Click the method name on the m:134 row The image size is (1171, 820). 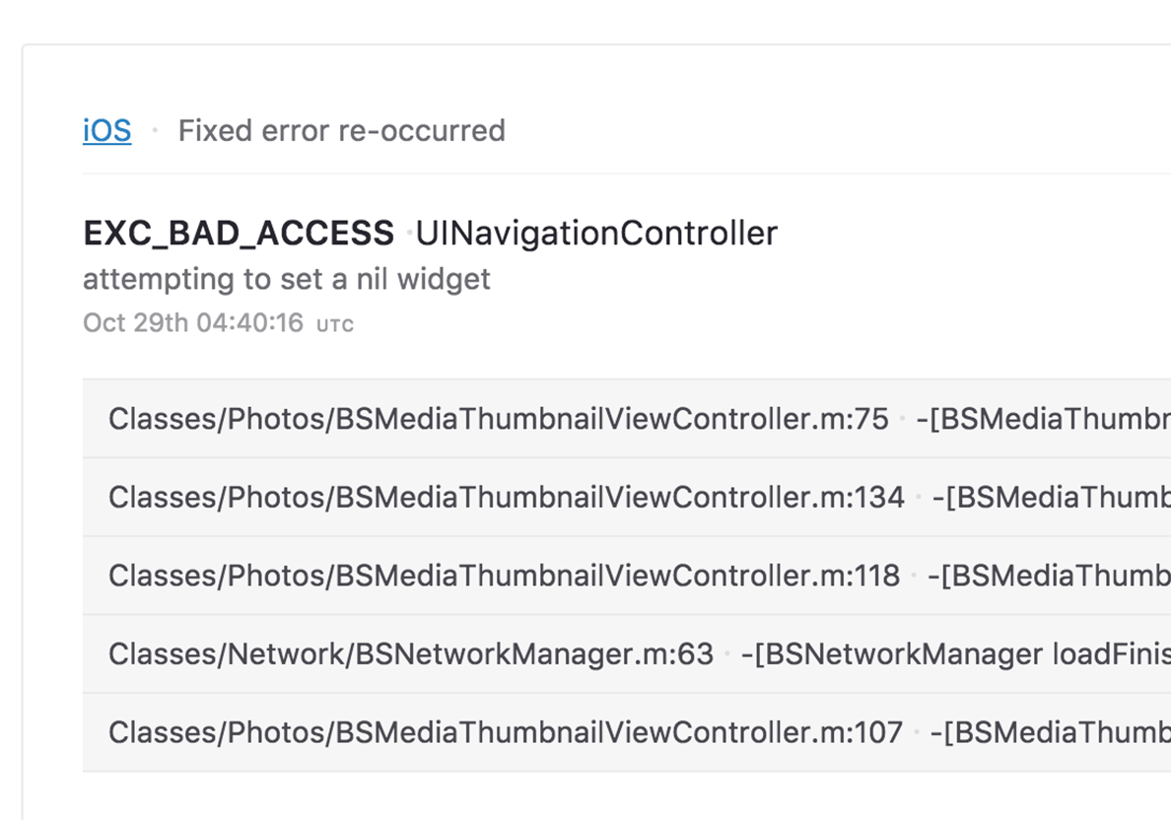tap(1052, 498)
